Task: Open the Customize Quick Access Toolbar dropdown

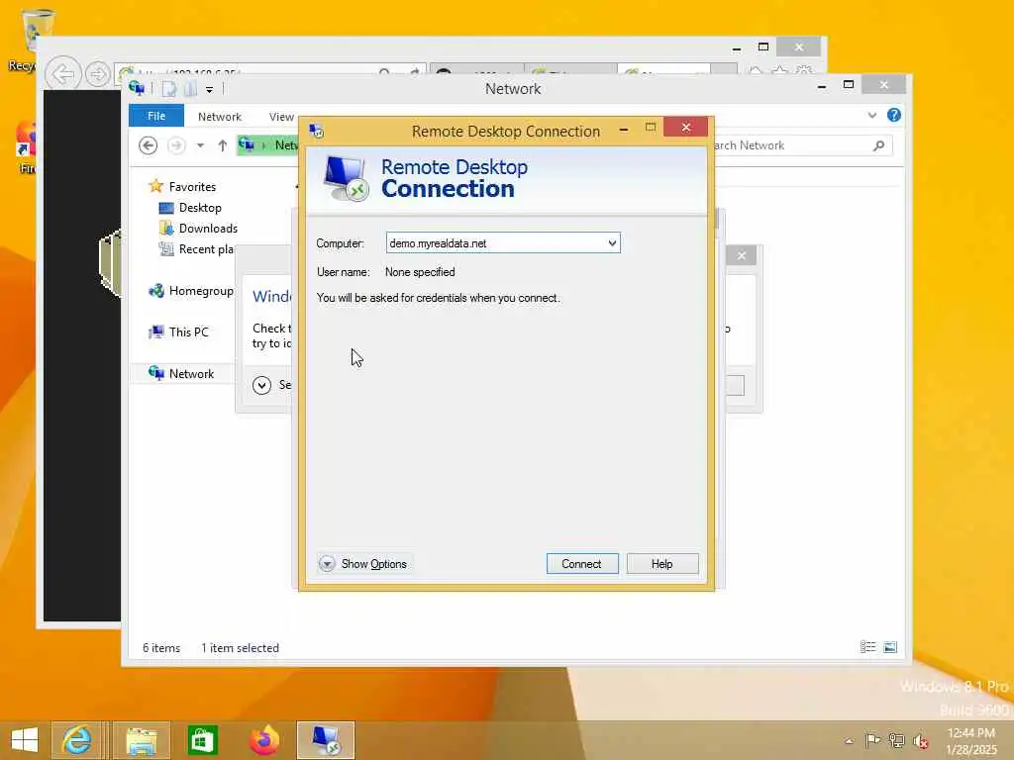Action: [x=210, y=90]
